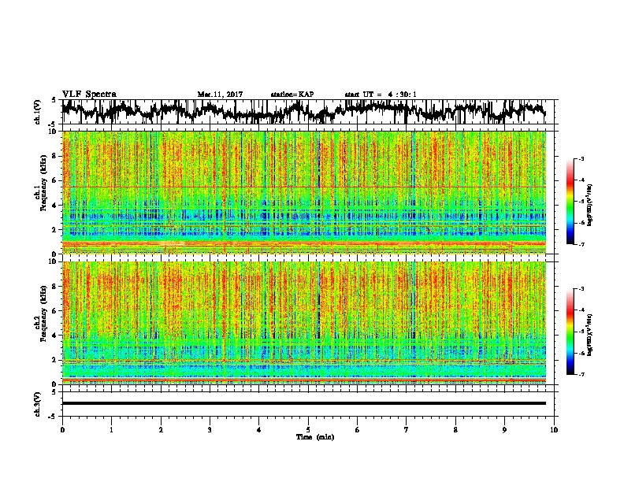Click the 2 tick label on Time axis
This screenshot has width=624, height=482.
pos(161,430)
